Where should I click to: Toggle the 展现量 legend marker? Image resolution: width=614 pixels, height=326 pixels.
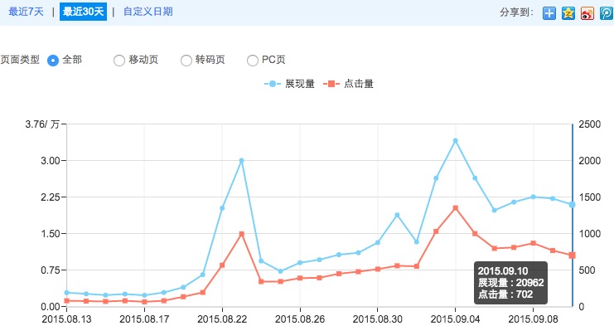[272, 84]
